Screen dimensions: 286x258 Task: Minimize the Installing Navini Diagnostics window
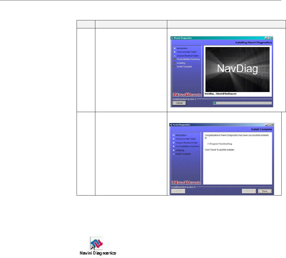266,38
